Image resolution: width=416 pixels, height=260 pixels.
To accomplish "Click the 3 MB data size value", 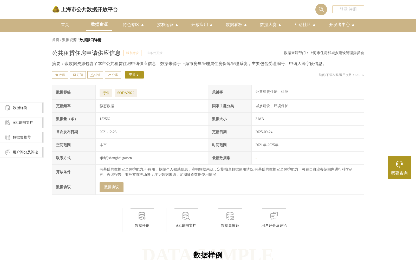I will [x=259, y=119].
